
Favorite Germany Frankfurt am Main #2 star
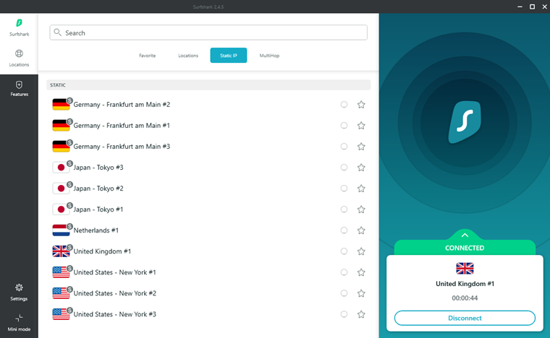click(x=361, y=105)
